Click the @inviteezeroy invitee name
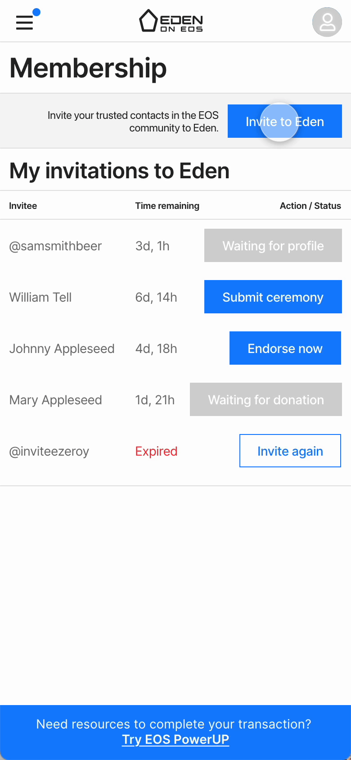This screenshot has height=760, width=351. 49,451
